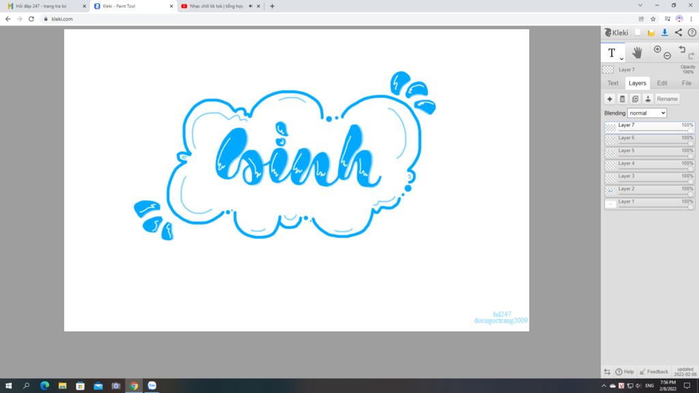Switch to the File tab
The height and width of the screenshot is (393, 699).
pyautogui.click(x=687, y=83)
